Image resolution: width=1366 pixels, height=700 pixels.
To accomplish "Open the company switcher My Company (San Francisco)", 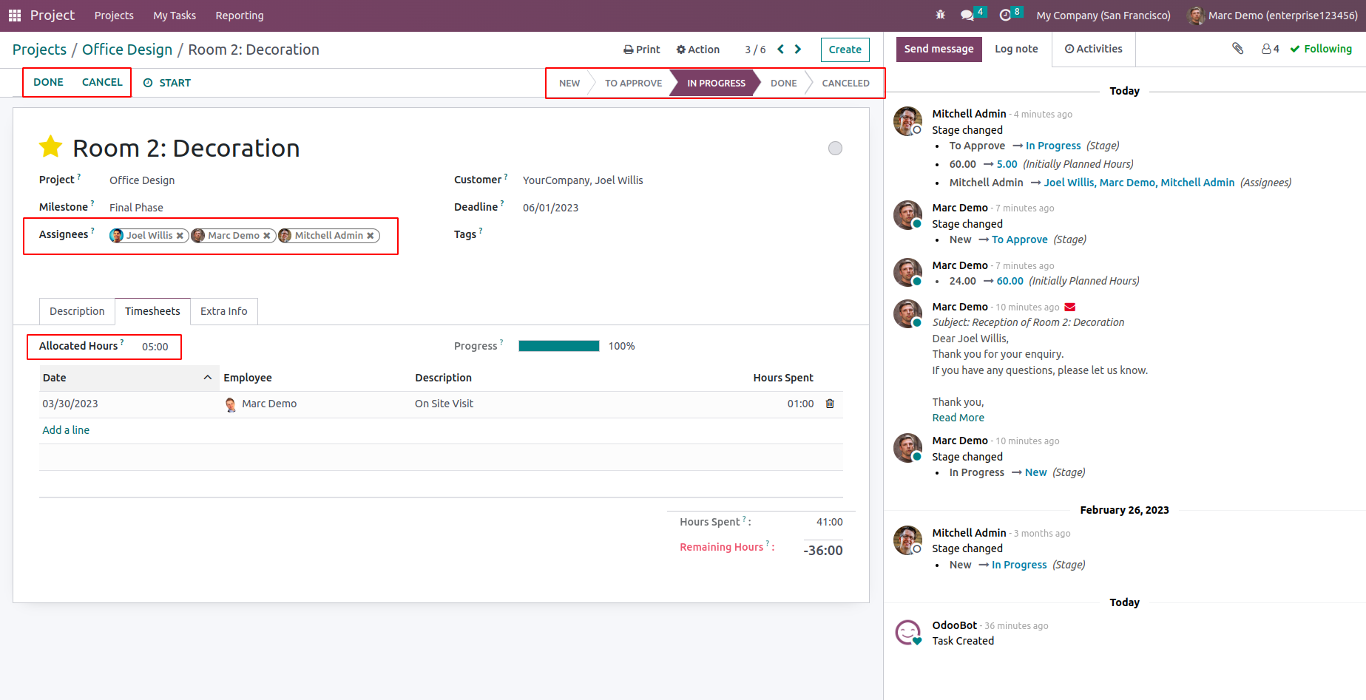I will coord(1103,16).
